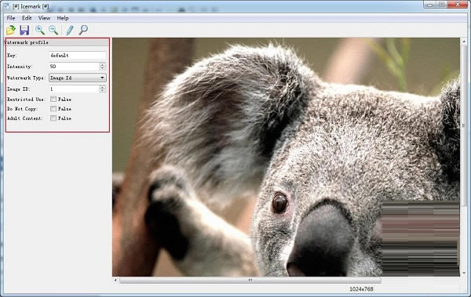This screenshot has height=297, width=471.
Task: Save the image using the floppy disk icon
Action: 24,30
